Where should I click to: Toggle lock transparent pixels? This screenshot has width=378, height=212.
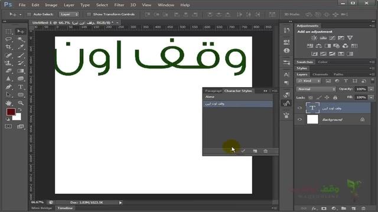(311, 97)
